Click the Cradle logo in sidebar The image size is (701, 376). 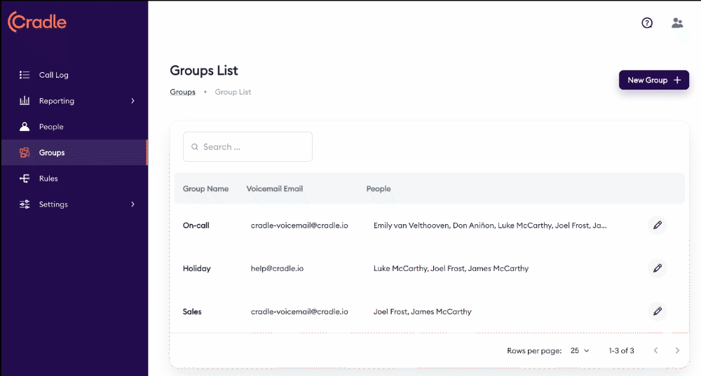click(37, 22)
